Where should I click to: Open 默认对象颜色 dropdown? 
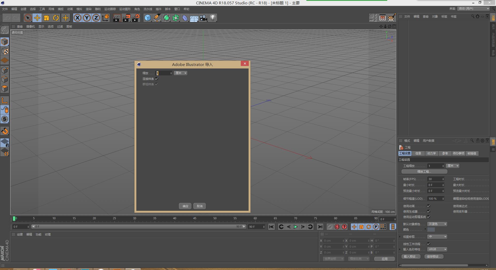[437, 224]
